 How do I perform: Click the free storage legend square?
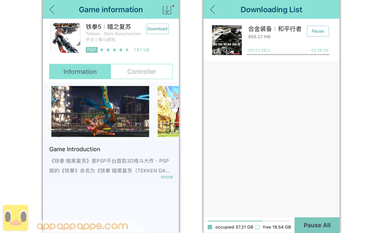[x=258, y=227]
